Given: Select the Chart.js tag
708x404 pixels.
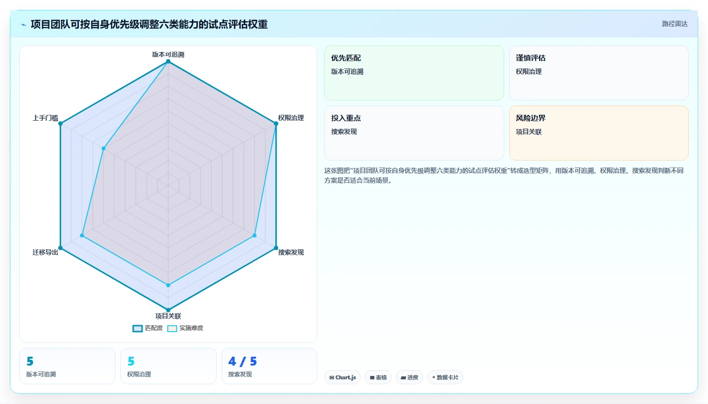Looking at the screenshot, I should click(342, 377).
